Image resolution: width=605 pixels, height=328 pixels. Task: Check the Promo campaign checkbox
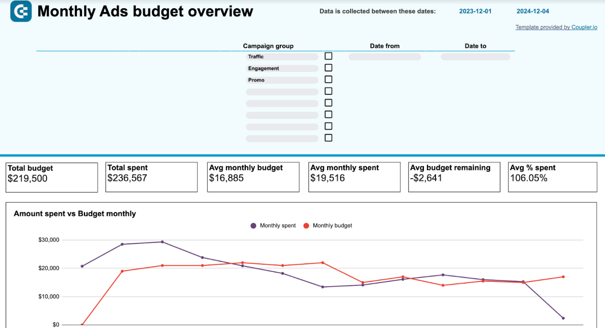click(x=328, y=79)
